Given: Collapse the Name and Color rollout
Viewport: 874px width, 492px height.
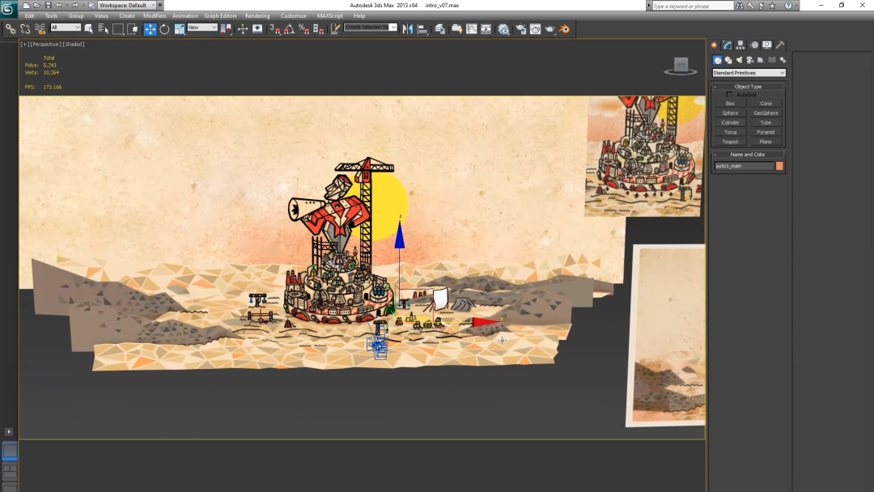Looking at the screenshot, I should click(x=748, y=155).
